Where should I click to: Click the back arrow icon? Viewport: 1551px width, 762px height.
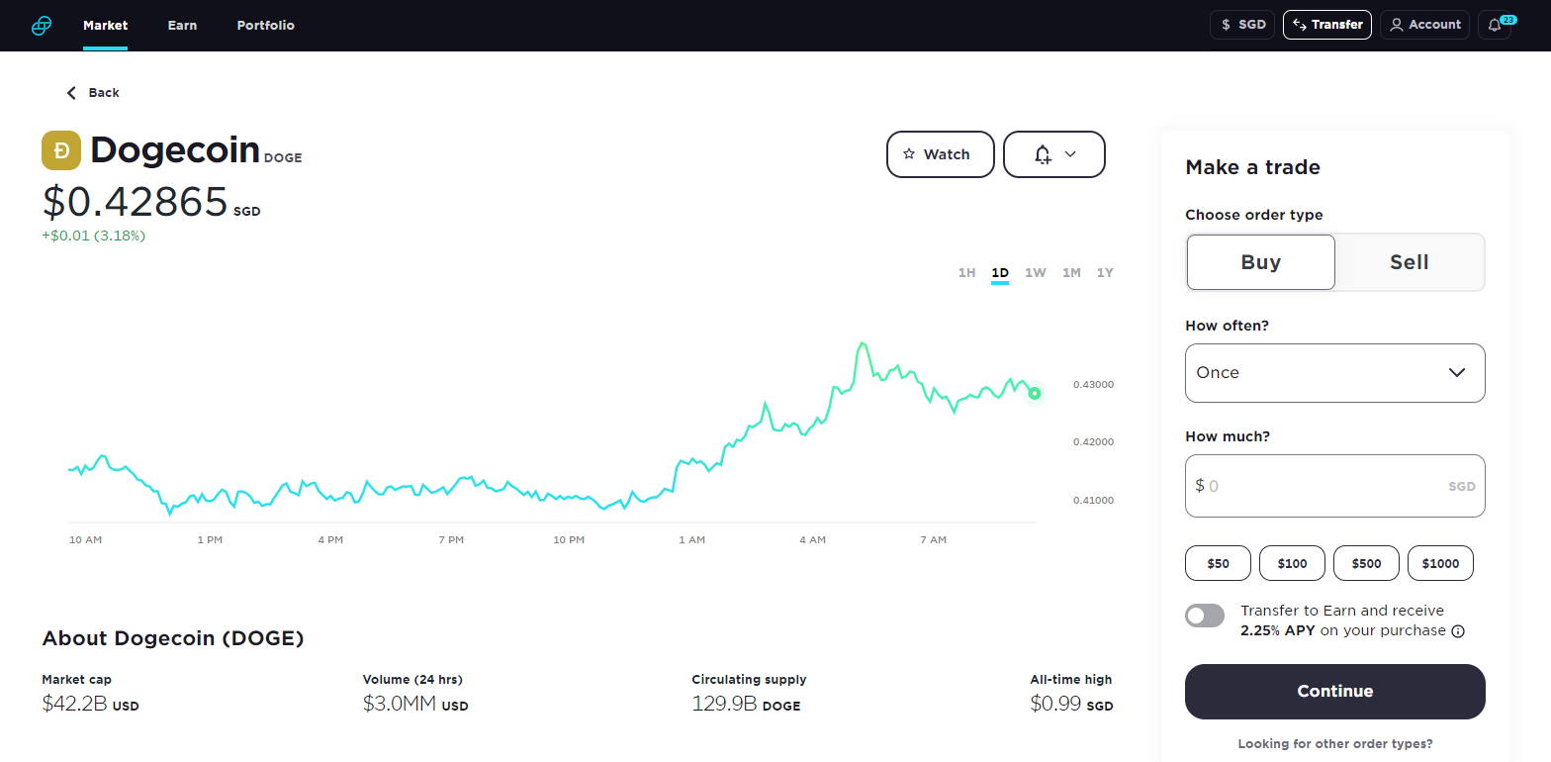[x=71, y=93]
